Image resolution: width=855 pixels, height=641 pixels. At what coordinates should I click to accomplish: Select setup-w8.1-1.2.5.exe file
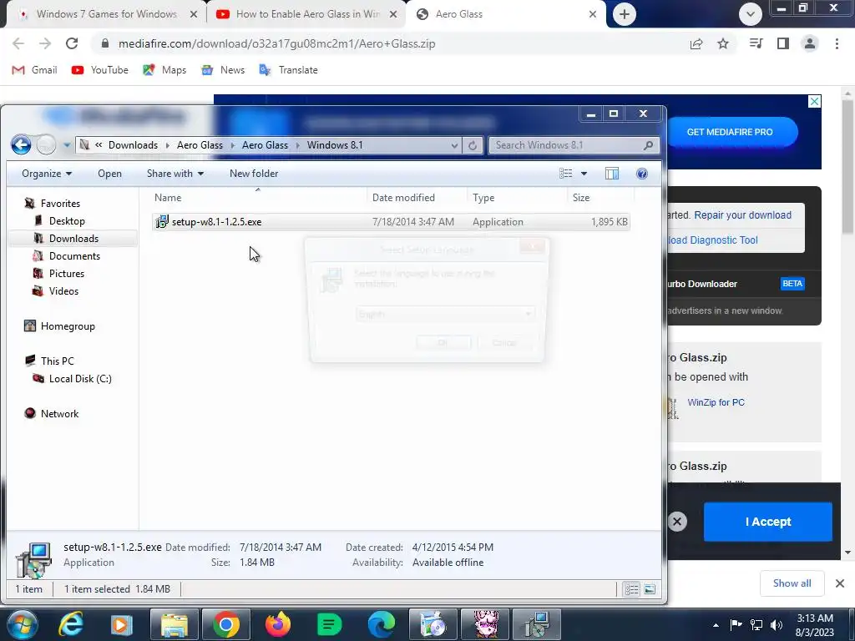[391, 222]
